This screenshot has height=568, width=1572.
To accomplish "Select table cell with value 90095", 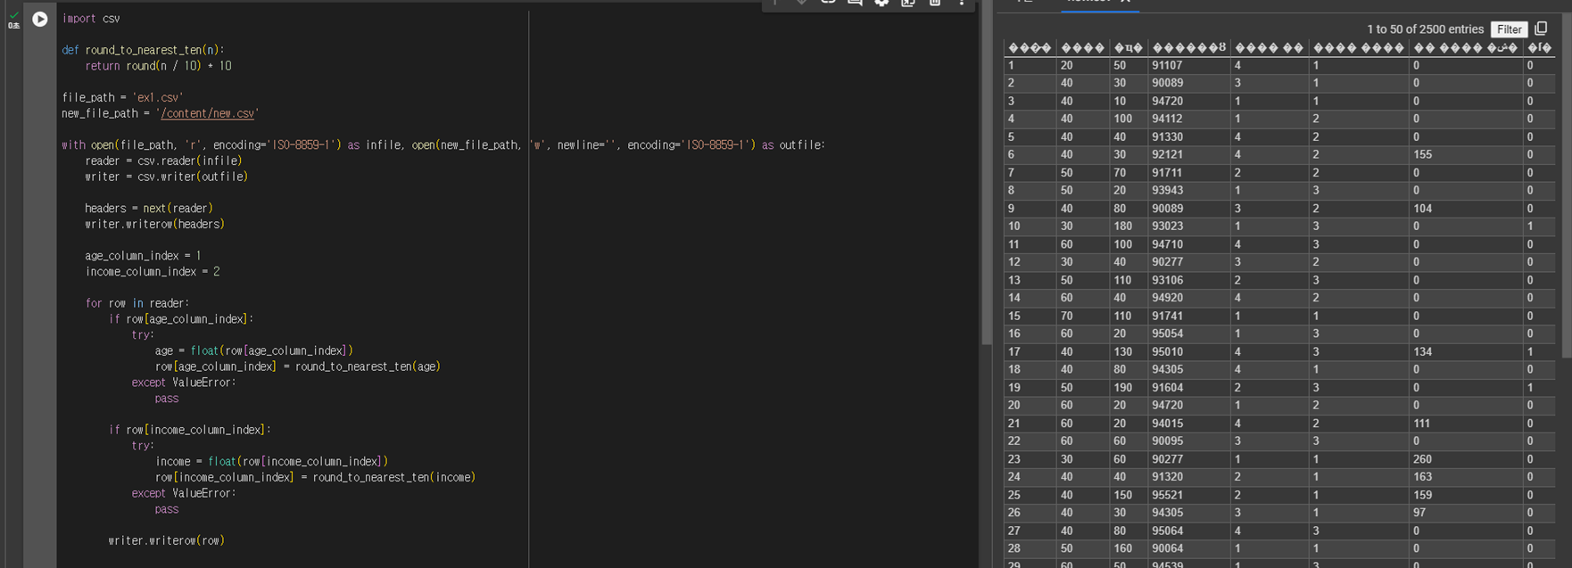I will [x=1189, y=440].
